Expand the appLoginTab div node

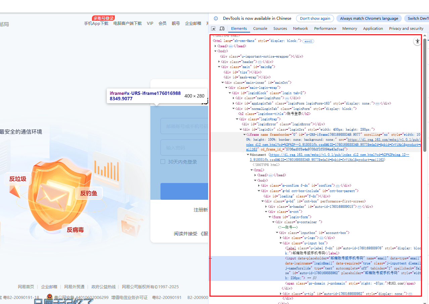tap(234, 104)
